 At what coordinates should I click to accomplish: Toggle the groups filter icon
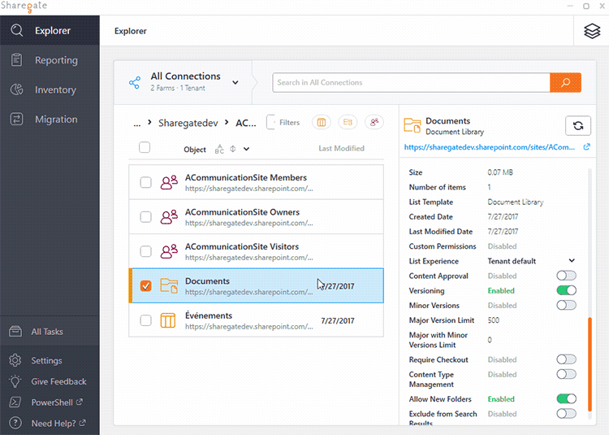pos(374,123)
